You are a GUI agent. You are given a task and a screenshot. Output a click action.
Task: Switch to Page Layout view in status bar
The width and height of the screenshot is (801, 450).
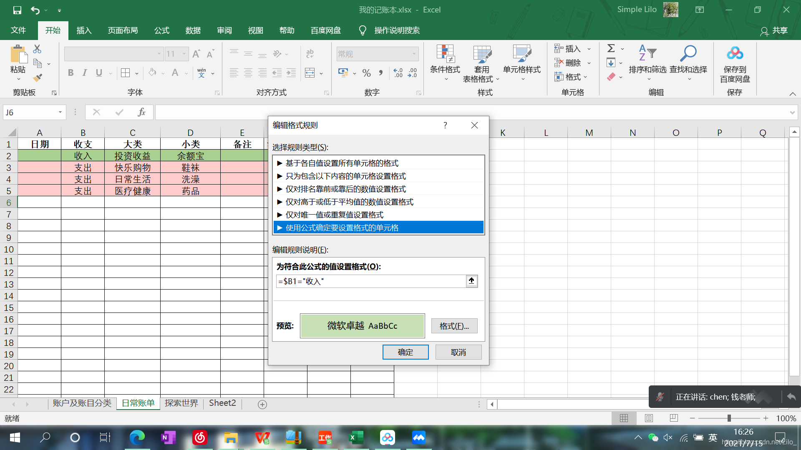coord(649,418)
